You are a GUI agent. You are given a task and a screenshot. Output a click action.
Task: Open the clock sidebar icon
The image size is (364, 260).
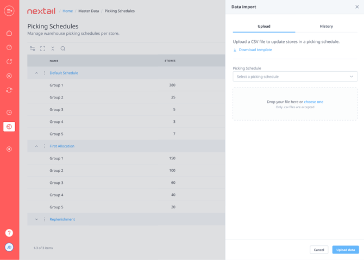pyautogui.click(x=9, y=113)
